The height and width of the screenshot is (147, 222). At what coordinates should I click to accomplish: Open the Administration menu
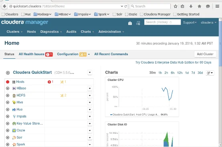[x=111, y=32]
